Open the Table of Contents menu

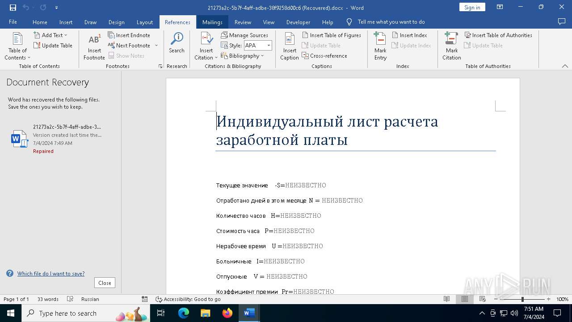tap(17, 46)
